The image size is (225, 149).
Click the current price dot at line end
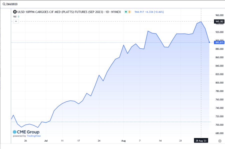pos(209,42)
